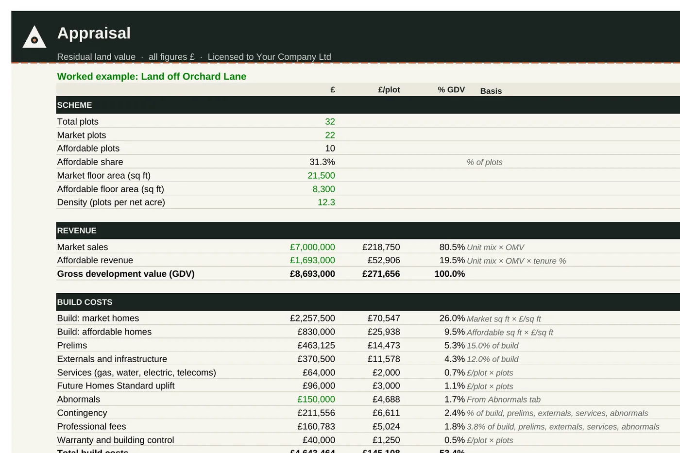This screenshot has width=680, height=453.
Task: Click the '£/plot' column header
Action: [389, 90]
